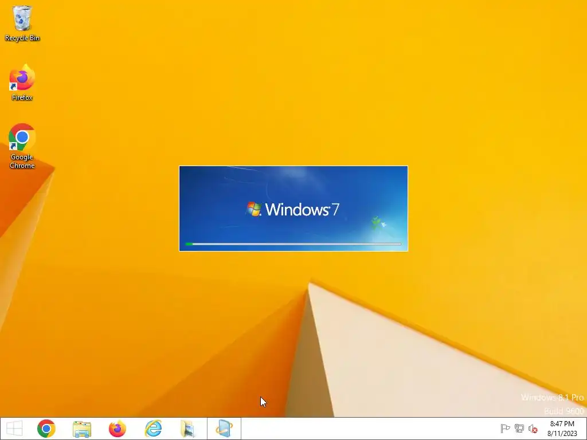Viewport: 587px width, 440px height.
Task: Open Action Center flag in tray
Action: pyautogui.click(x=505, y=429)
